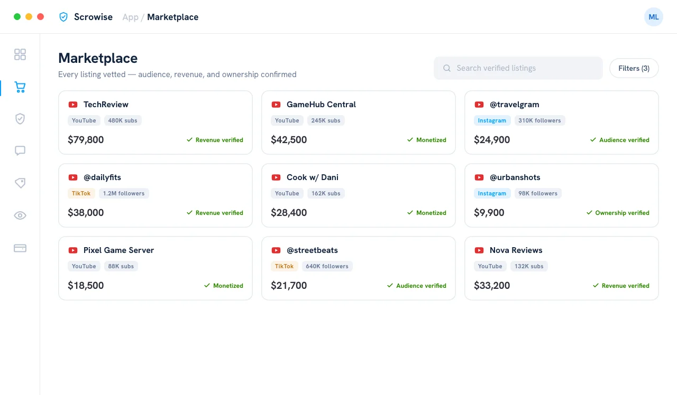677x395 pixels.
Task: Click the play icon beside @travelgram
Action: point(479,105)
